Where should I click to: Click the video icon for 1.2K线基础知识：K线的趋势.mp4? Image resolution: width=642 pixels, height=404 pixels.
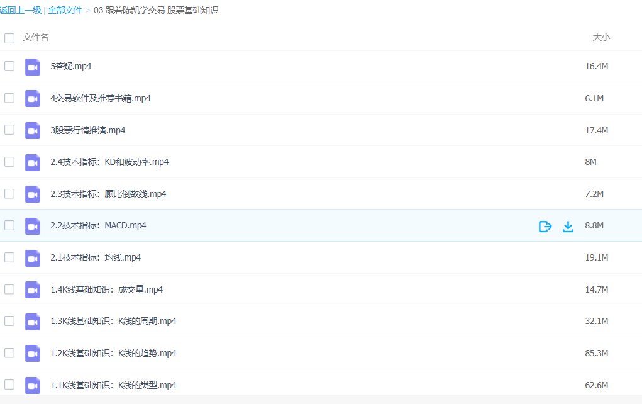click(33, 353)
